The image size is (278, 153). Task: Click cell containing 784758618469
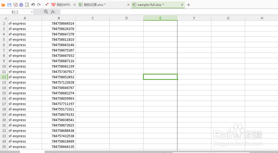(59, 141)
